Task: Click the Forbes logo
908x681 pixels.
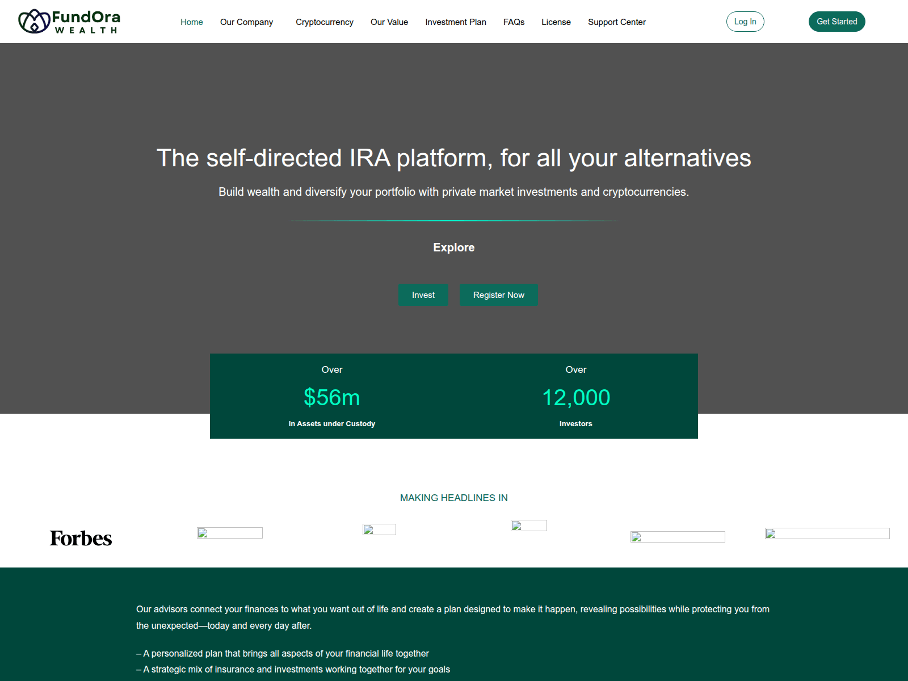Action: [x=81, y=538]
